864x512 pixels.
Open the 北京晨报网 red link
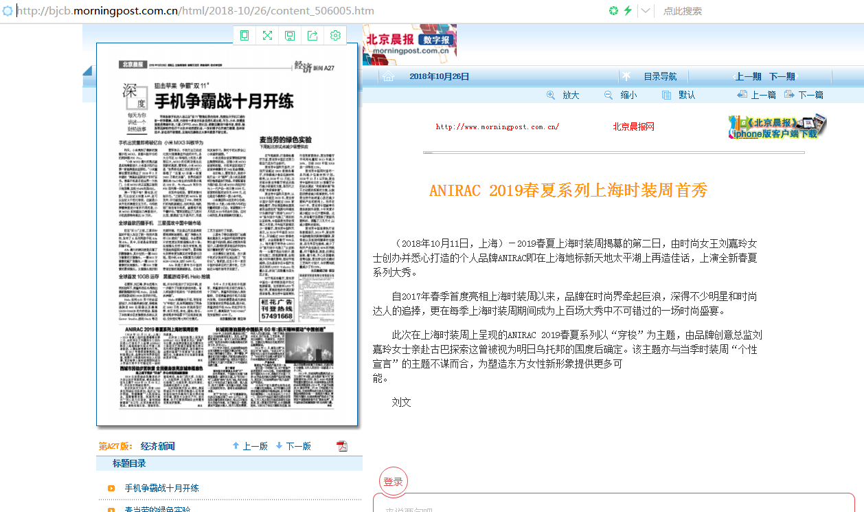tap(633, 126)
